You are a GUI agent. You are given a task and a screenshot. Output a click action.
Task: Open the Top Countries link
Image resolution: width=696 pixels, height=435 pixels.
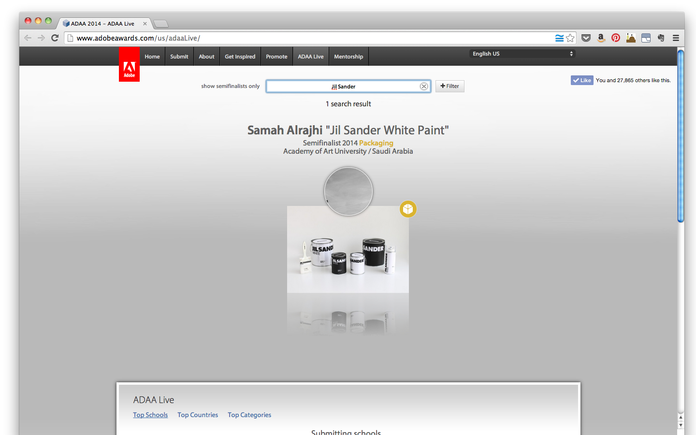(x=198, y=415)
